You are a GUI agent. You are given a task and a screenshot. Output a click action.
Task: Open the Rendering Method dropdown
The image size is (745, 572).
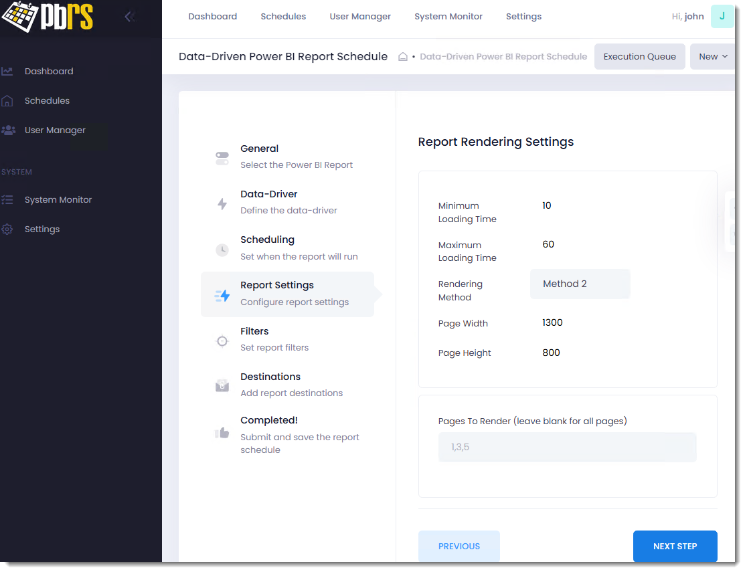(580, 284)
